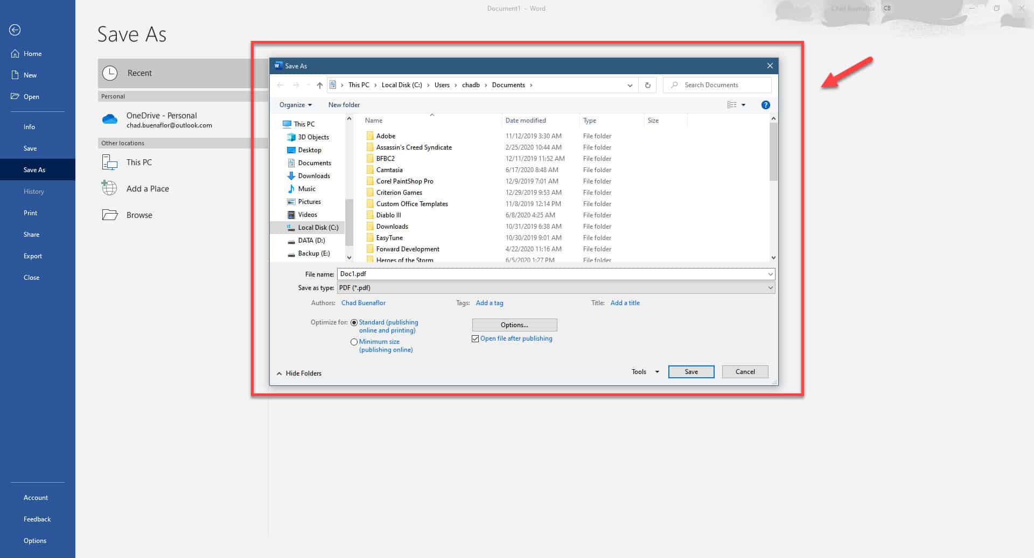The height and width of the screenshot is (558, 1034).
Task: Select Downloads in the navigation pane
Action: pyautogui.click(x=314, y=176)
